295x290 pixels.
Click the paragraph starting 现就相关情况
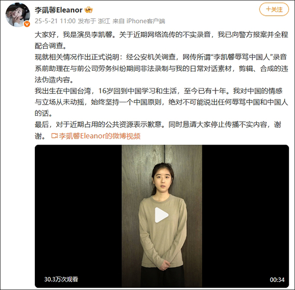point(161,68)
